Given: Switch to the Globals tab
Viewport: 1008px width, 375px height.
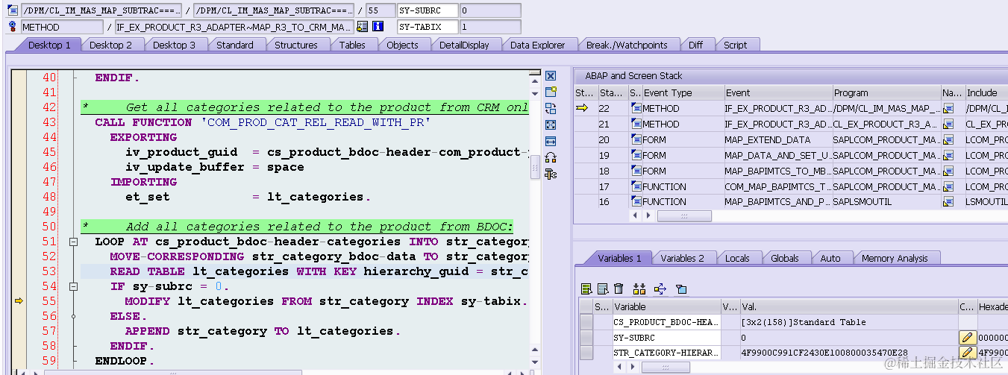Looking at the screenshot, I should (784, 258).
